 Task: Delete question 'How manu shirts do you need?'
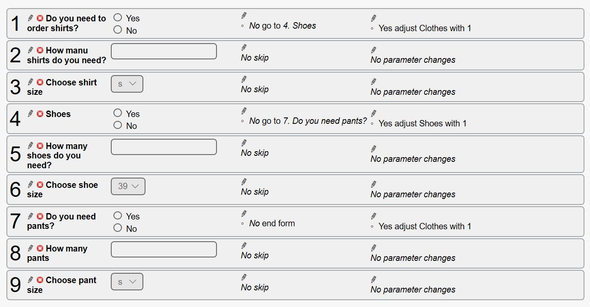(40, 50)
